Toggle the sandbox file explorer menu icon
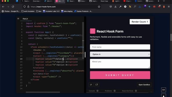 18,19
